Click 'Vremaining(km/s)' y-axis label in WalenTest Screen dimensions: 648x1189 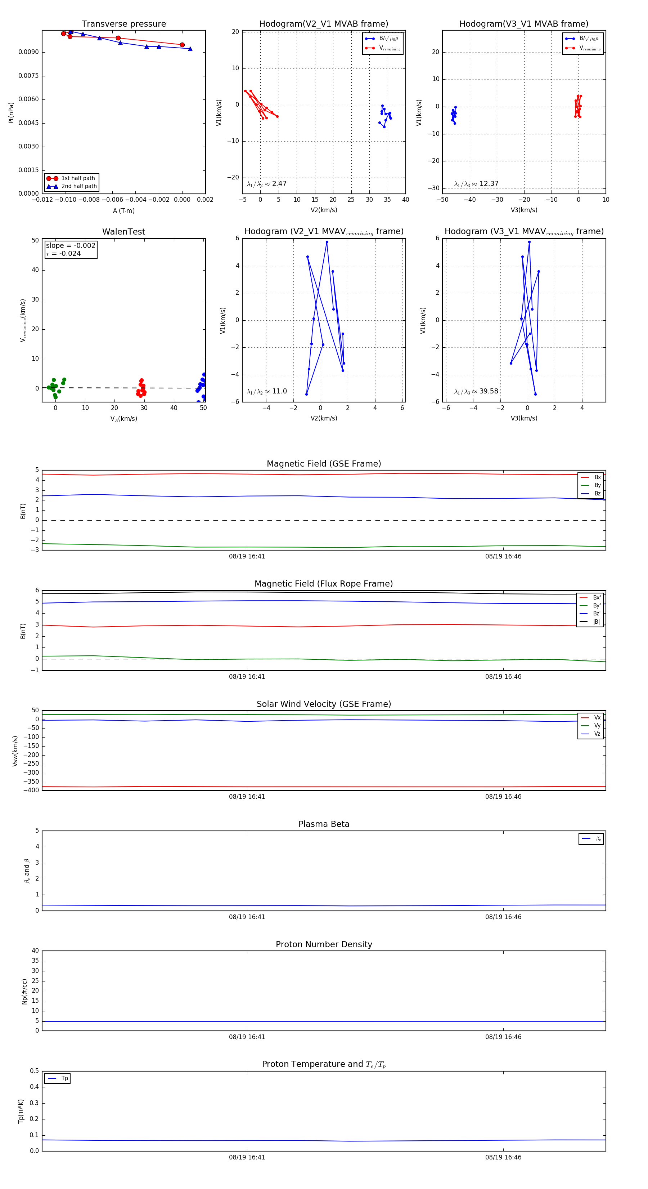(23, 320)
